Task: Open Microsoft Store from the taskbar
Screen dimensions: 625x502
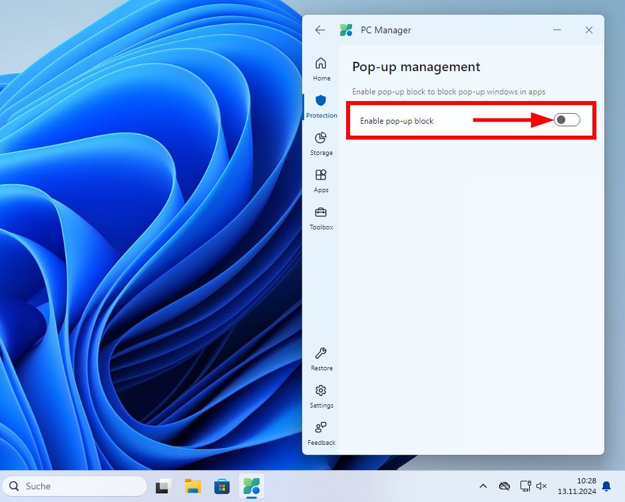Action: tap(222, 486)
